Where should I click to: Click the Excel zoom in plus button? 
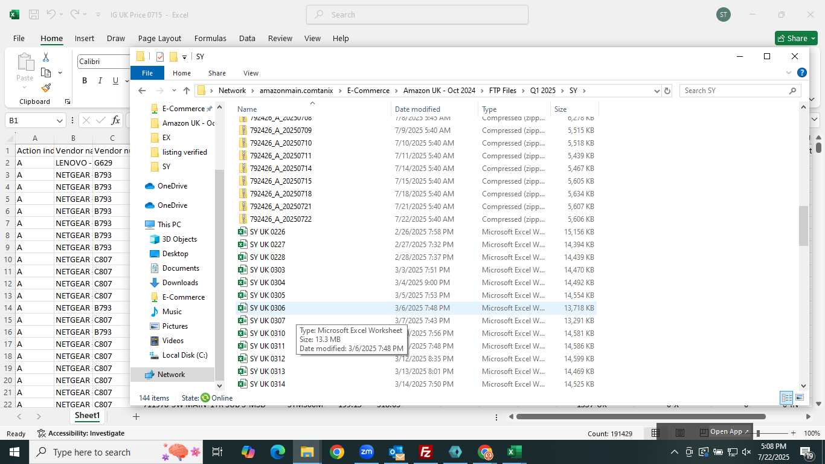793,433
